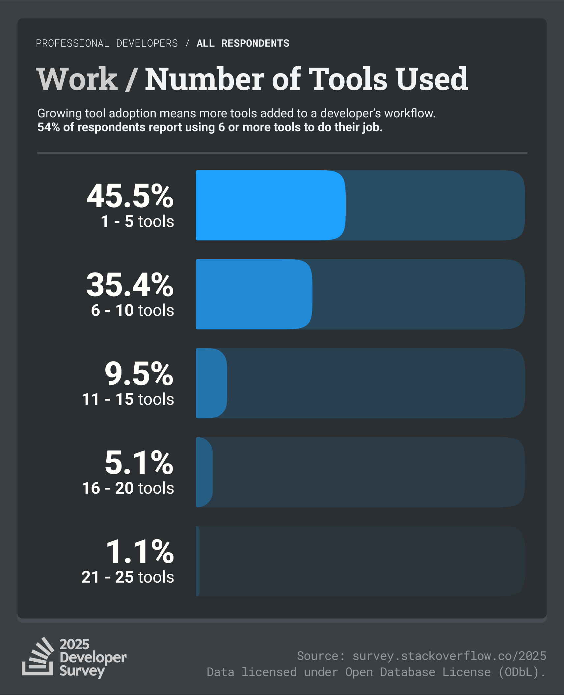Click the 9.5% percentage value

coord(139,374)
